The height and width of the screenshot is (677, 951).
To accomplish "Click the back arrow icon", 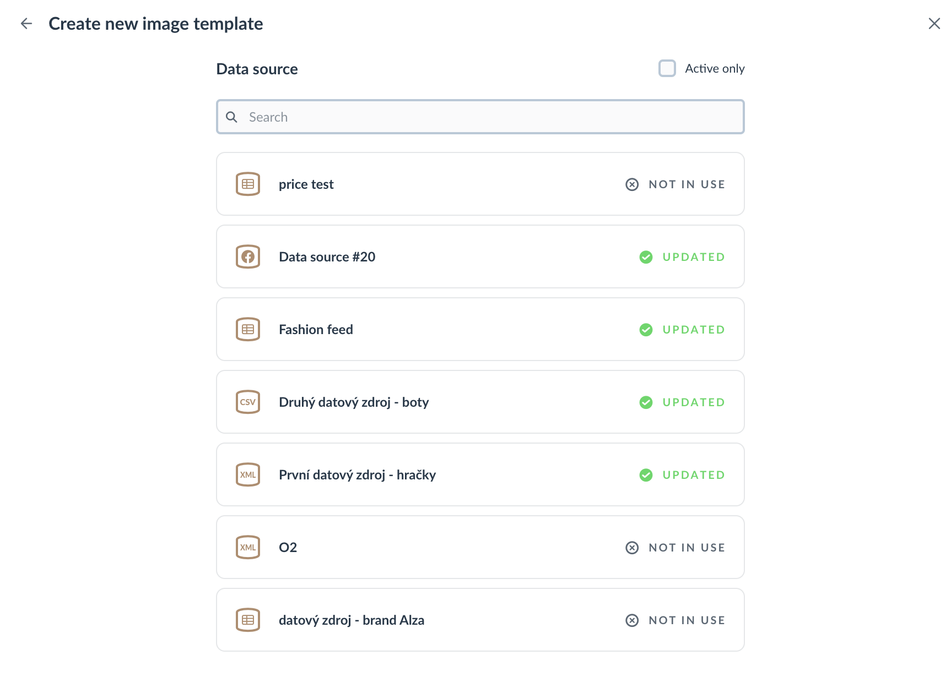I will pyautogui.click(x=26, y=24).
